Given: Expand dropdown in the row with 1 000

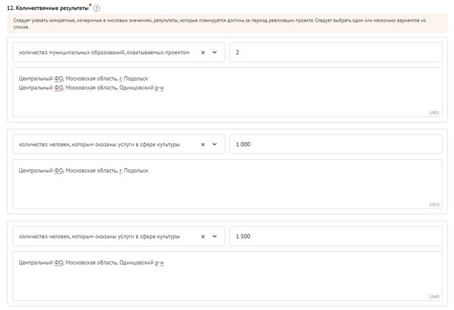Looking at the screenshot, I should [x=214, y=144].
